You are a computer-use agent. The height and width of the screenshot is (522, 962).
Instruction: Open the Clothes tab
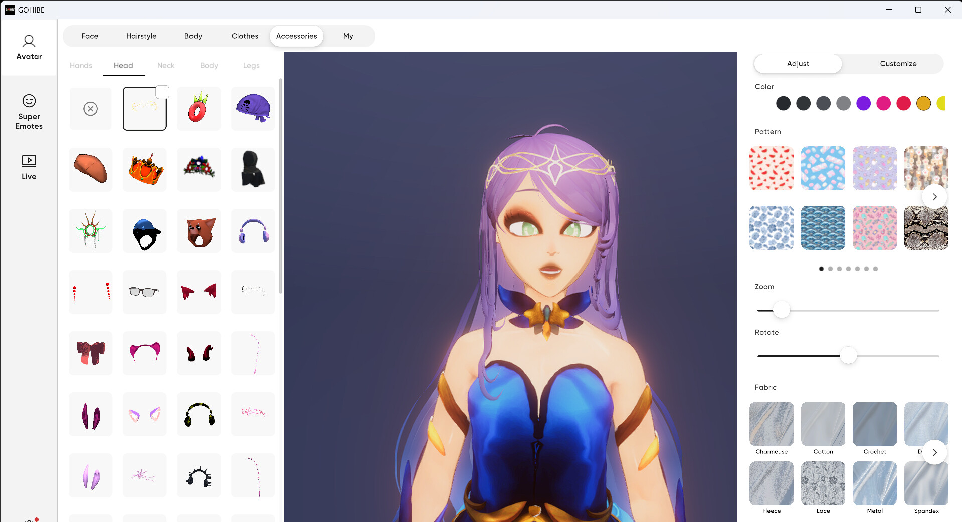(245, 36)
